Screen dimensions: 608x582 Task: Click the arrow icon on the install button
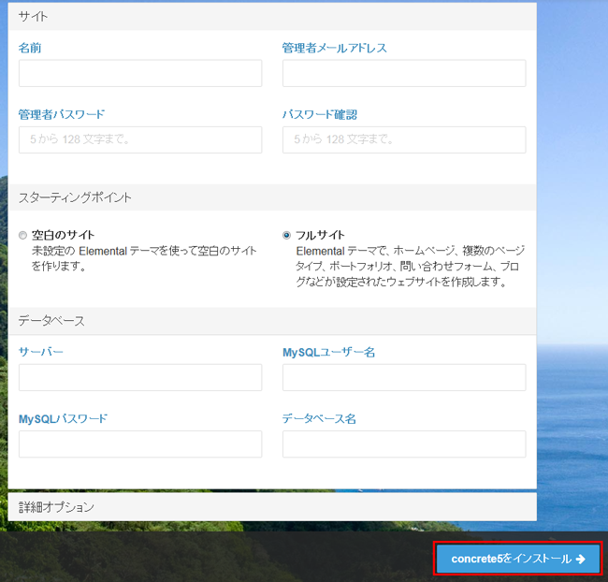[x=580, y=559]
